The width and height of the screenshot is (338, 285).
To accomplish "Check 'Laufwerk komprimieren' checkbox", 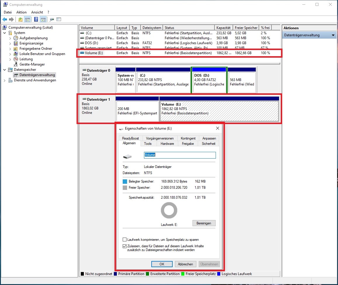I will (124, 239).
